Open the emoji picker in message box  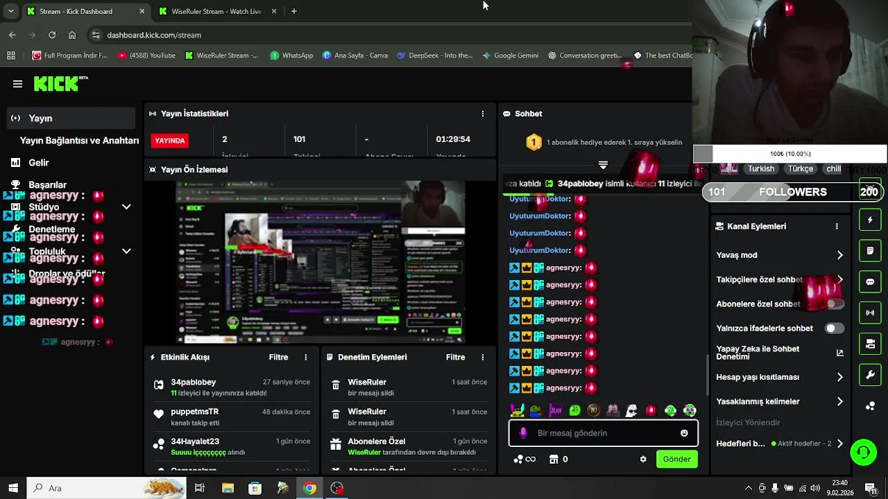(684, 433)
